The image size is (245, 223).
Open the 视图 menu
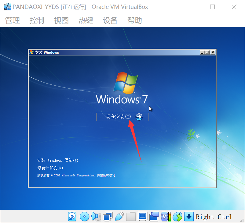pyautogui.click(x=61, y=20)
